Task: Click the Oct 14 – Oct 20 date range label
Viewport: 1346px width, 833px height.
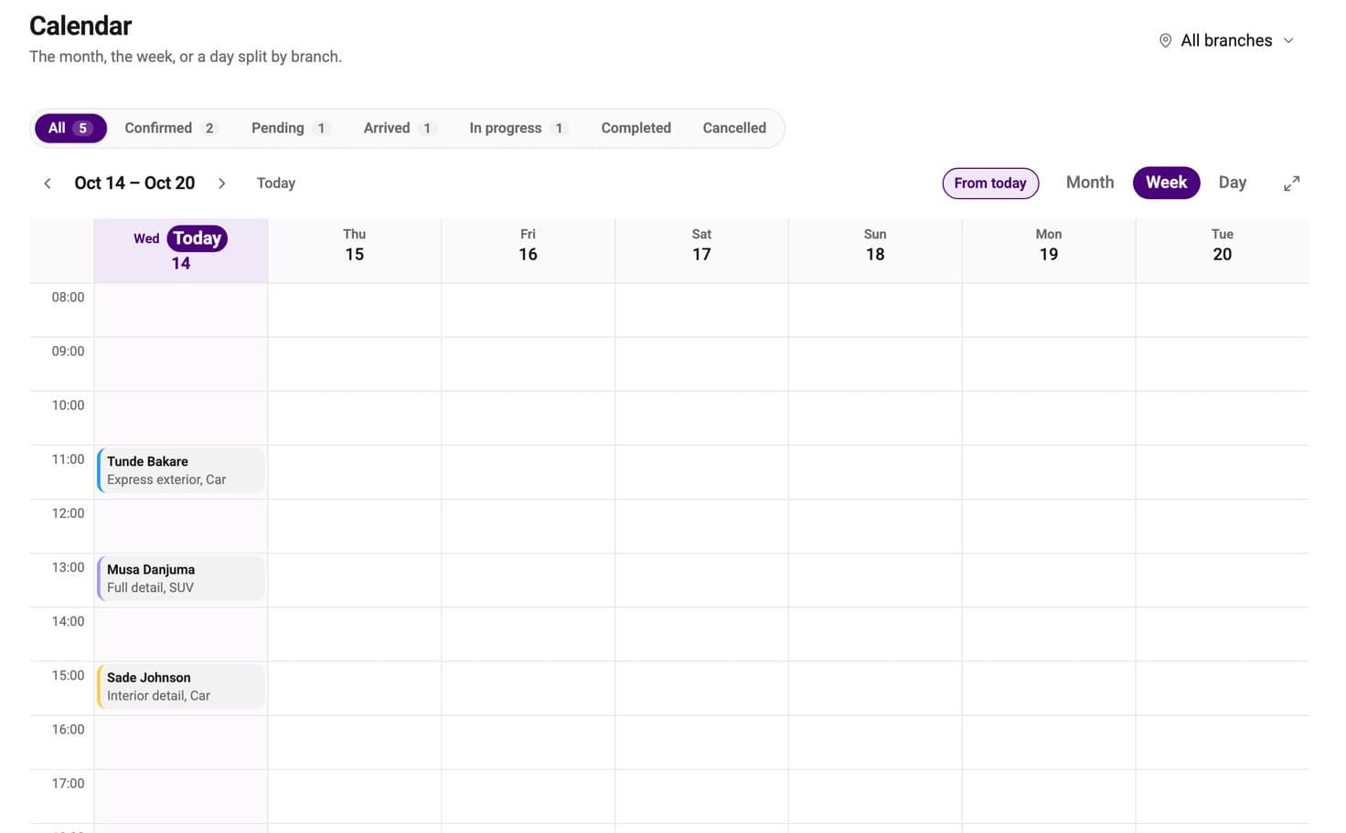Action: pos(134,184)
